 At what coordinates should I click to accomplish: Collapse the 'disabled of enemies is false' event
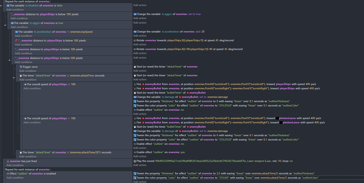(x=1, y=6)
